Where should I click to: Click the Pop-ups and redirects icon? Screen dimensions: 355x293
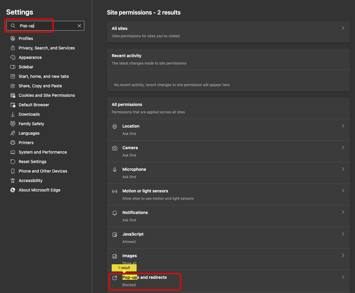point(115,278)
